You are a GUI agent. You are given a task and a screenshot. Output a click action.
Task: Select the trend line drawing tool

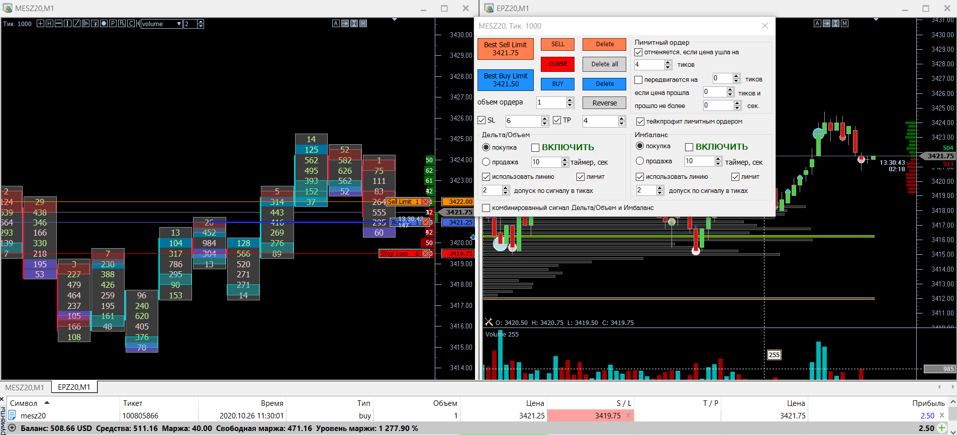tap(76, 24)
